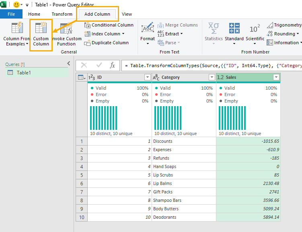Click the Statistics icon

coord(214,28)
